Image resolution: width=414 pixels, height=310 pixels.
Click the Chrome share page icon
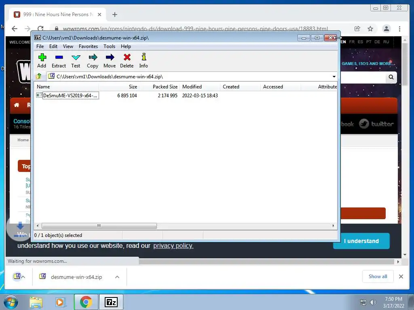(x=357, y=29)
